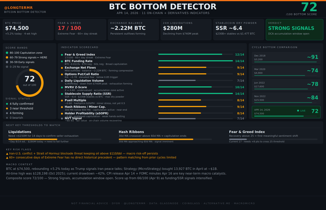Screen dimensions: 326x210
Task: Click the status dot for Daily Liquidation Volume
Action: [x=62, y=81]
